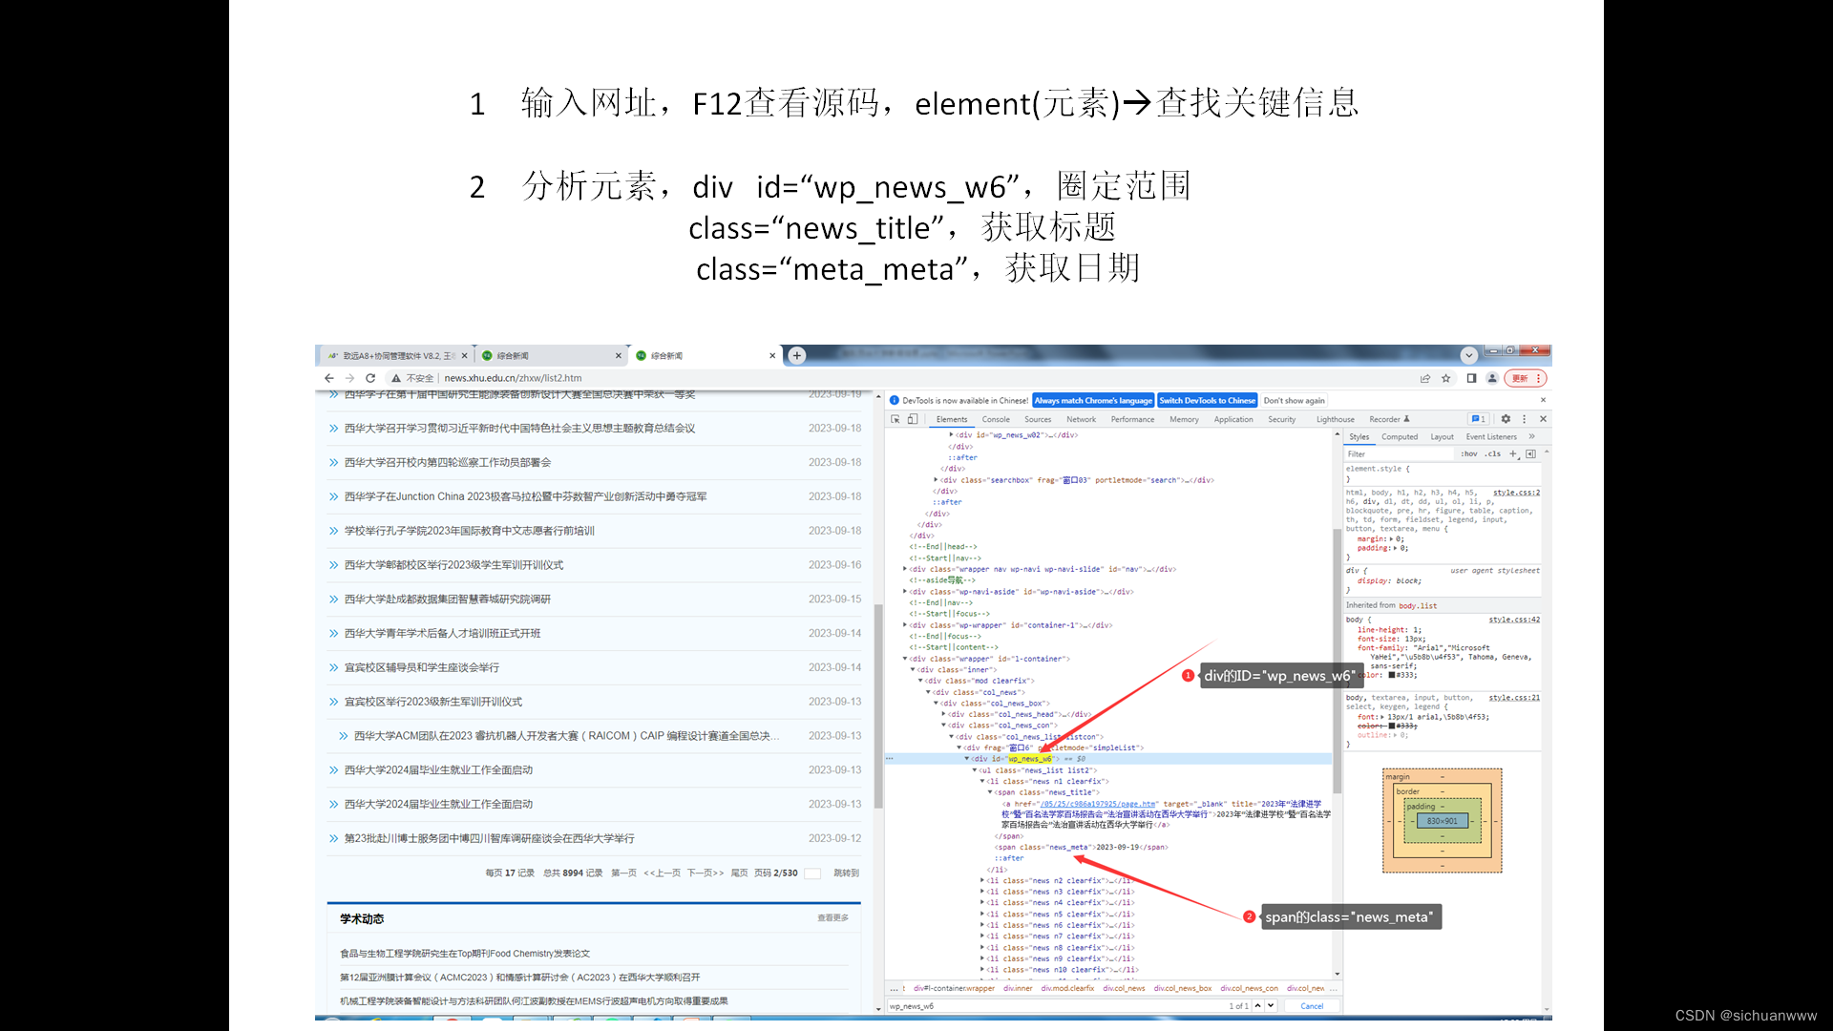Click the address bar URL
This screenshot has width=1833, height=1031.
513,378
